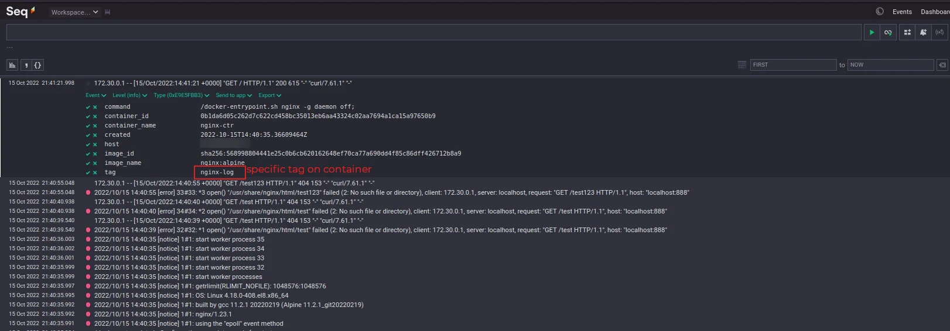Open the Event dropdown menu
This screenshot has height=331, width=950.
tap(95, 95)
